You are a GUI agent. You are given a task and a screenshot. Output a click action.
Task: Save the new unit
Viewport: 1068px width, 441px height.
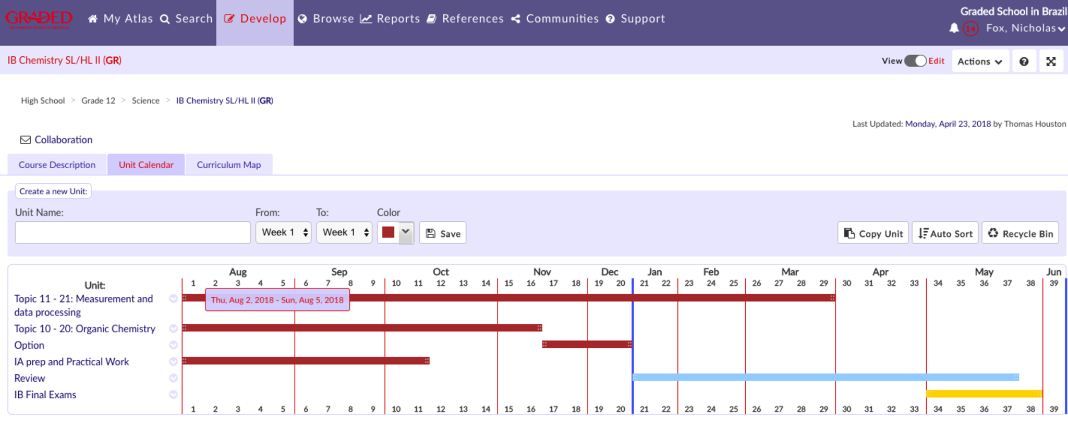[x=443, y=233]
